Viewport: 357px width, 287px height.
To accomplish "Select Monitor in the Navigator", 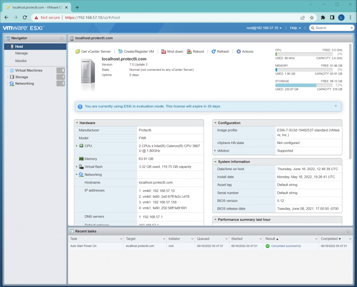I will pyautogui.click(x=21, y=61).
